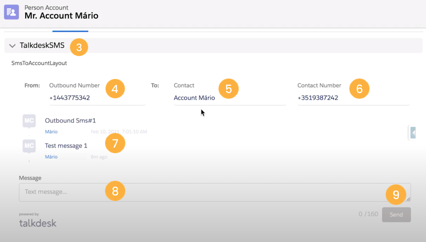This screenshot has height=242, width=426.
Task: Click the powered by talkdesk logo
Action: (38, 220)
